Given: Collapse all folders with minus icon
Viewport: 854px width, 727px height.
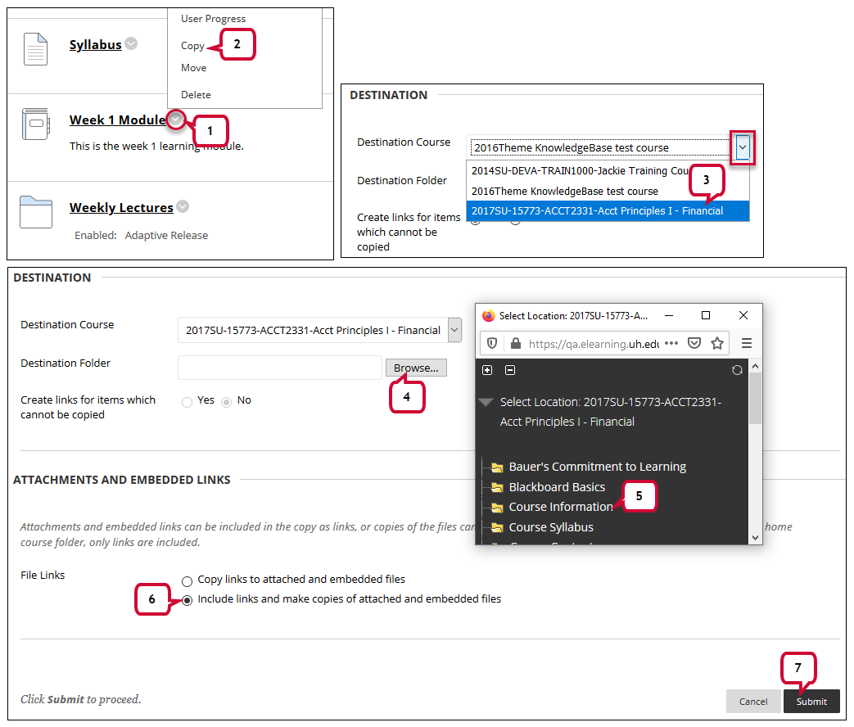Looking at the screenshot, I should click(x=510, y=370).
